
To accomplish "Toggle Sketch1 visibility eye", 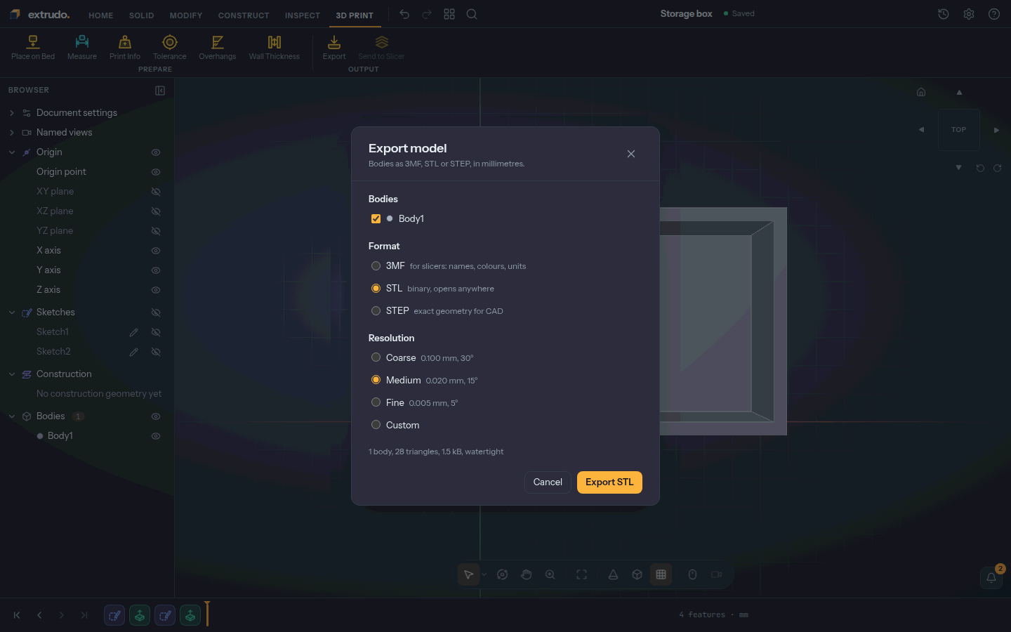I will (156, 332).
